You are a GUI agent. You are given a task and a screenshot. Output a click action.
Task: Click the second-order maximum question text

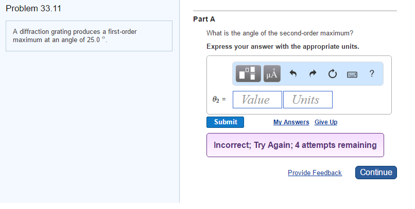(280, 33)
